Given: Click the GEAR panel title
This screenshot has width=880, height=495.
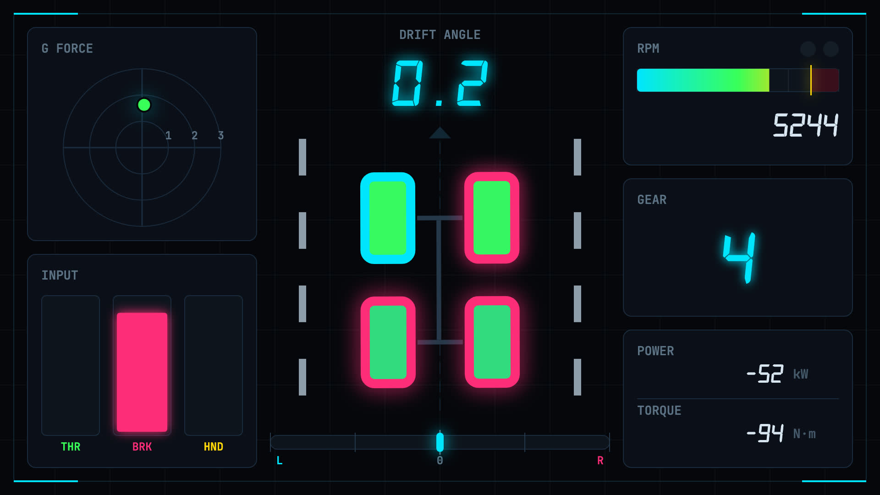Looking at the screenshot, I should [652, 200].
